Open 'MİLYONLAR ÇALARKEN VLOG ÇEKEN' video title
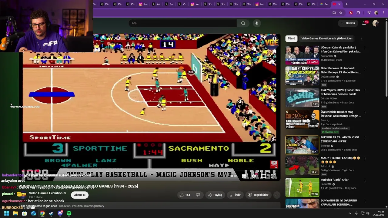This screenshot has height=218, width=388. (x=340, y=139)
